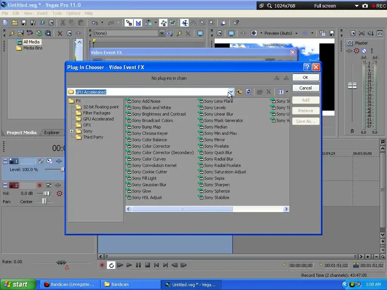Click the audio track Pan slider
The width and height of the screenshot is (387, 290).
tap(44, 202)
